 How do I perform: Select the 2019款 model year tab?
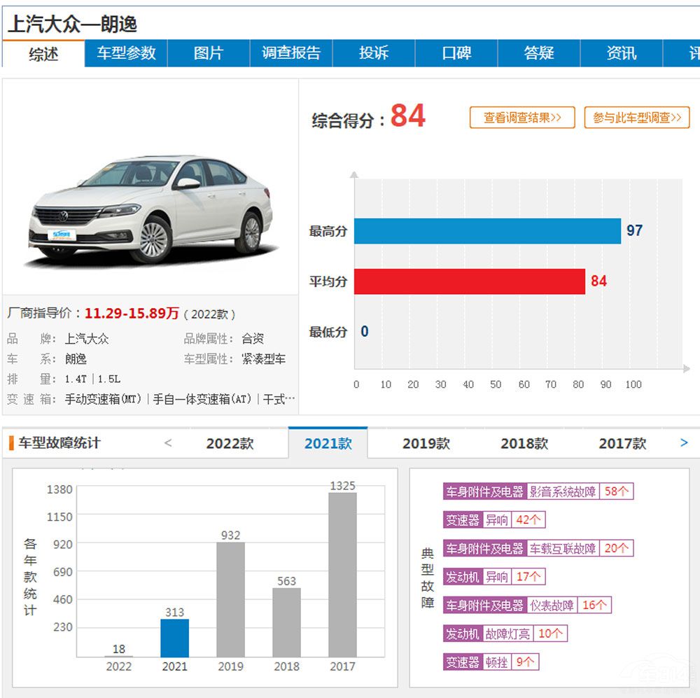[x=426, y=444]
